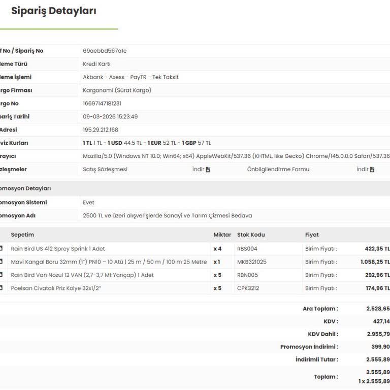
Task: Click the promotion name about Çizmesi Bedava
Action: point(167,216)
